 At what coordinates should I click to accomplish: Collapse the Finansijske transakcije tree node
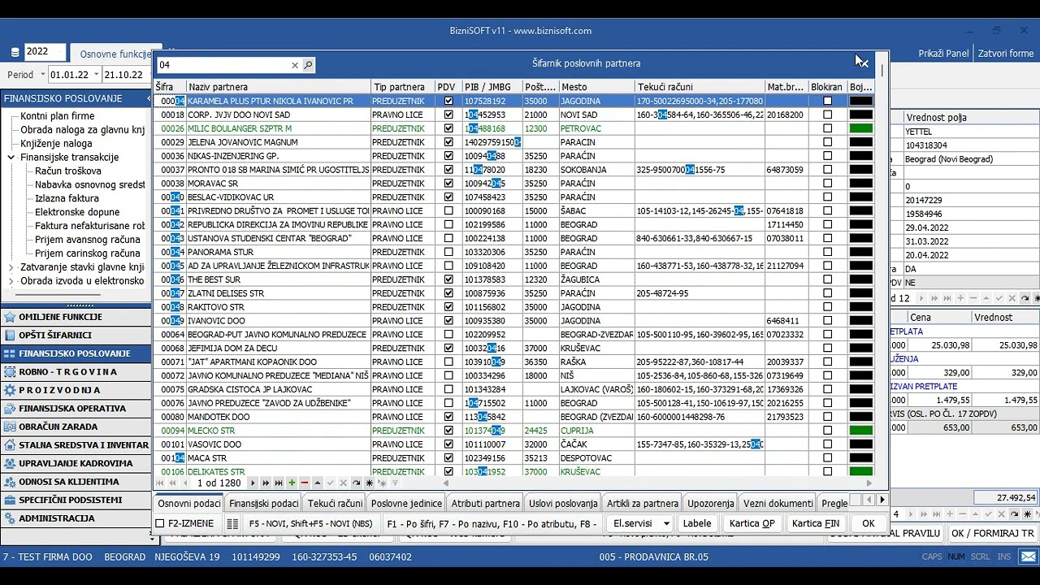11,158
